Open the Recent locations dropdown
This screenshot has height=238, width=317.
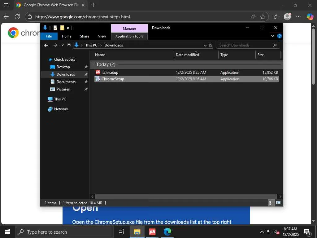pos(63,45)
